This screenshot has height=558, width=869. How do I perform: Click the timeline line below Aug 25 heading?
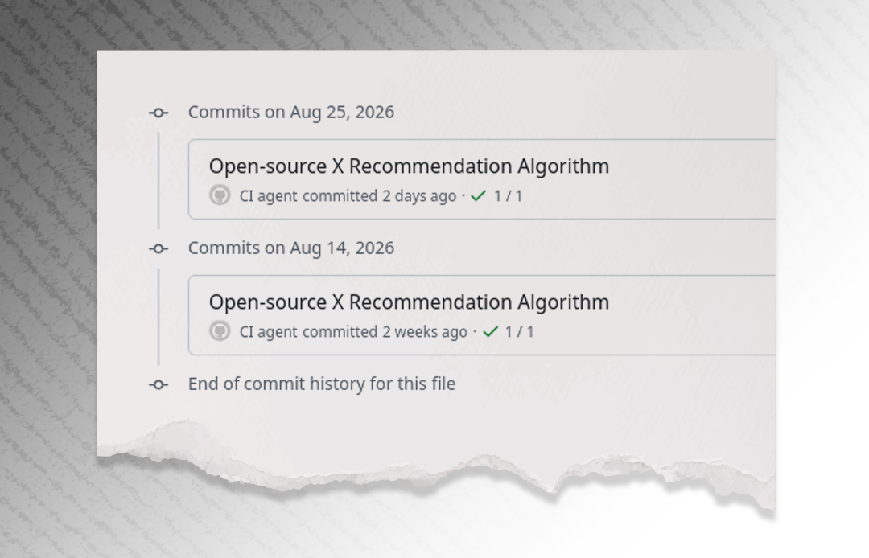[159, 180]
